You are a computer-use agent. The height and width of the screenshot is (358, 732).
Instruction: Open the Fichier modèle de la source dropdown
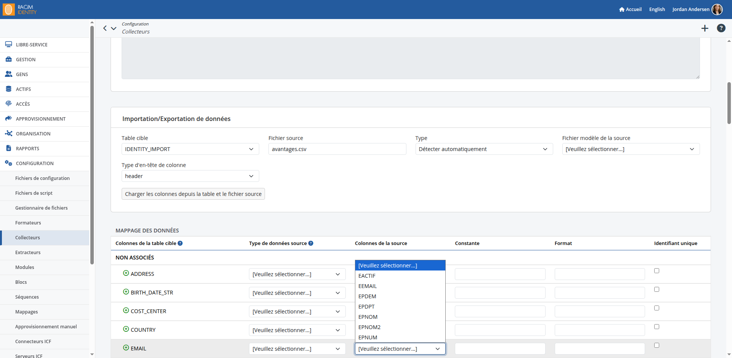tap(631, 149)
